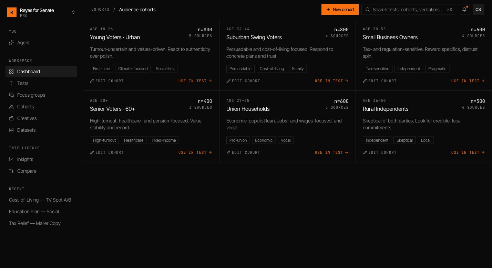Open the Rural Independents cohort title

[386, 109]
